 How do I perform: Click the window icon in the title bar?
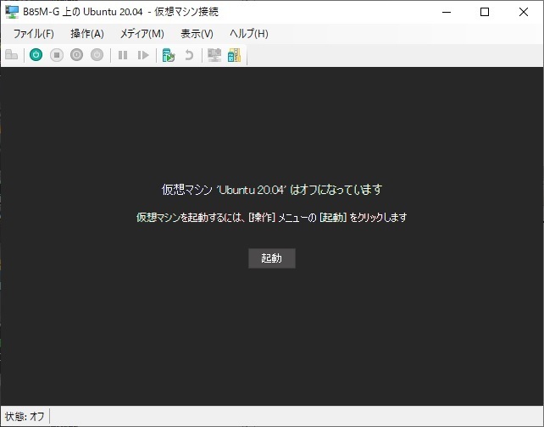point(12,12)
